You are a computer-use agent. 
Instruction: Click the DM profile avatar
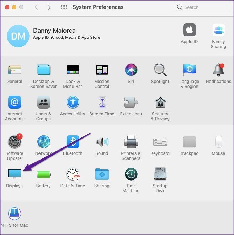coord(18,36)
